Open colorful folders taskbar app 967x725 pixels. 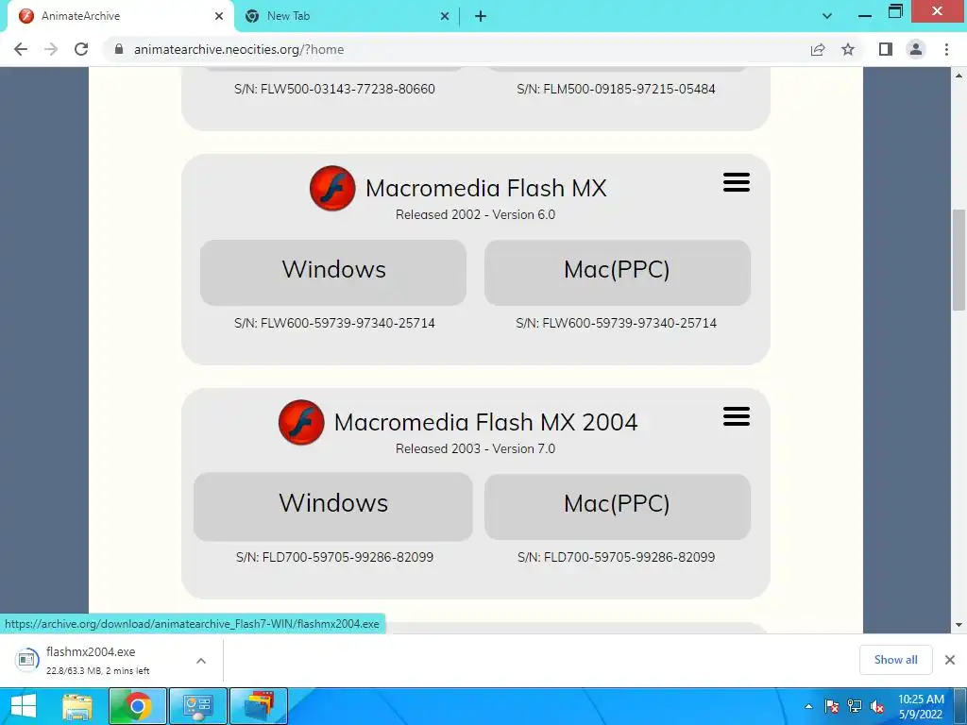(x=259, y=706)
